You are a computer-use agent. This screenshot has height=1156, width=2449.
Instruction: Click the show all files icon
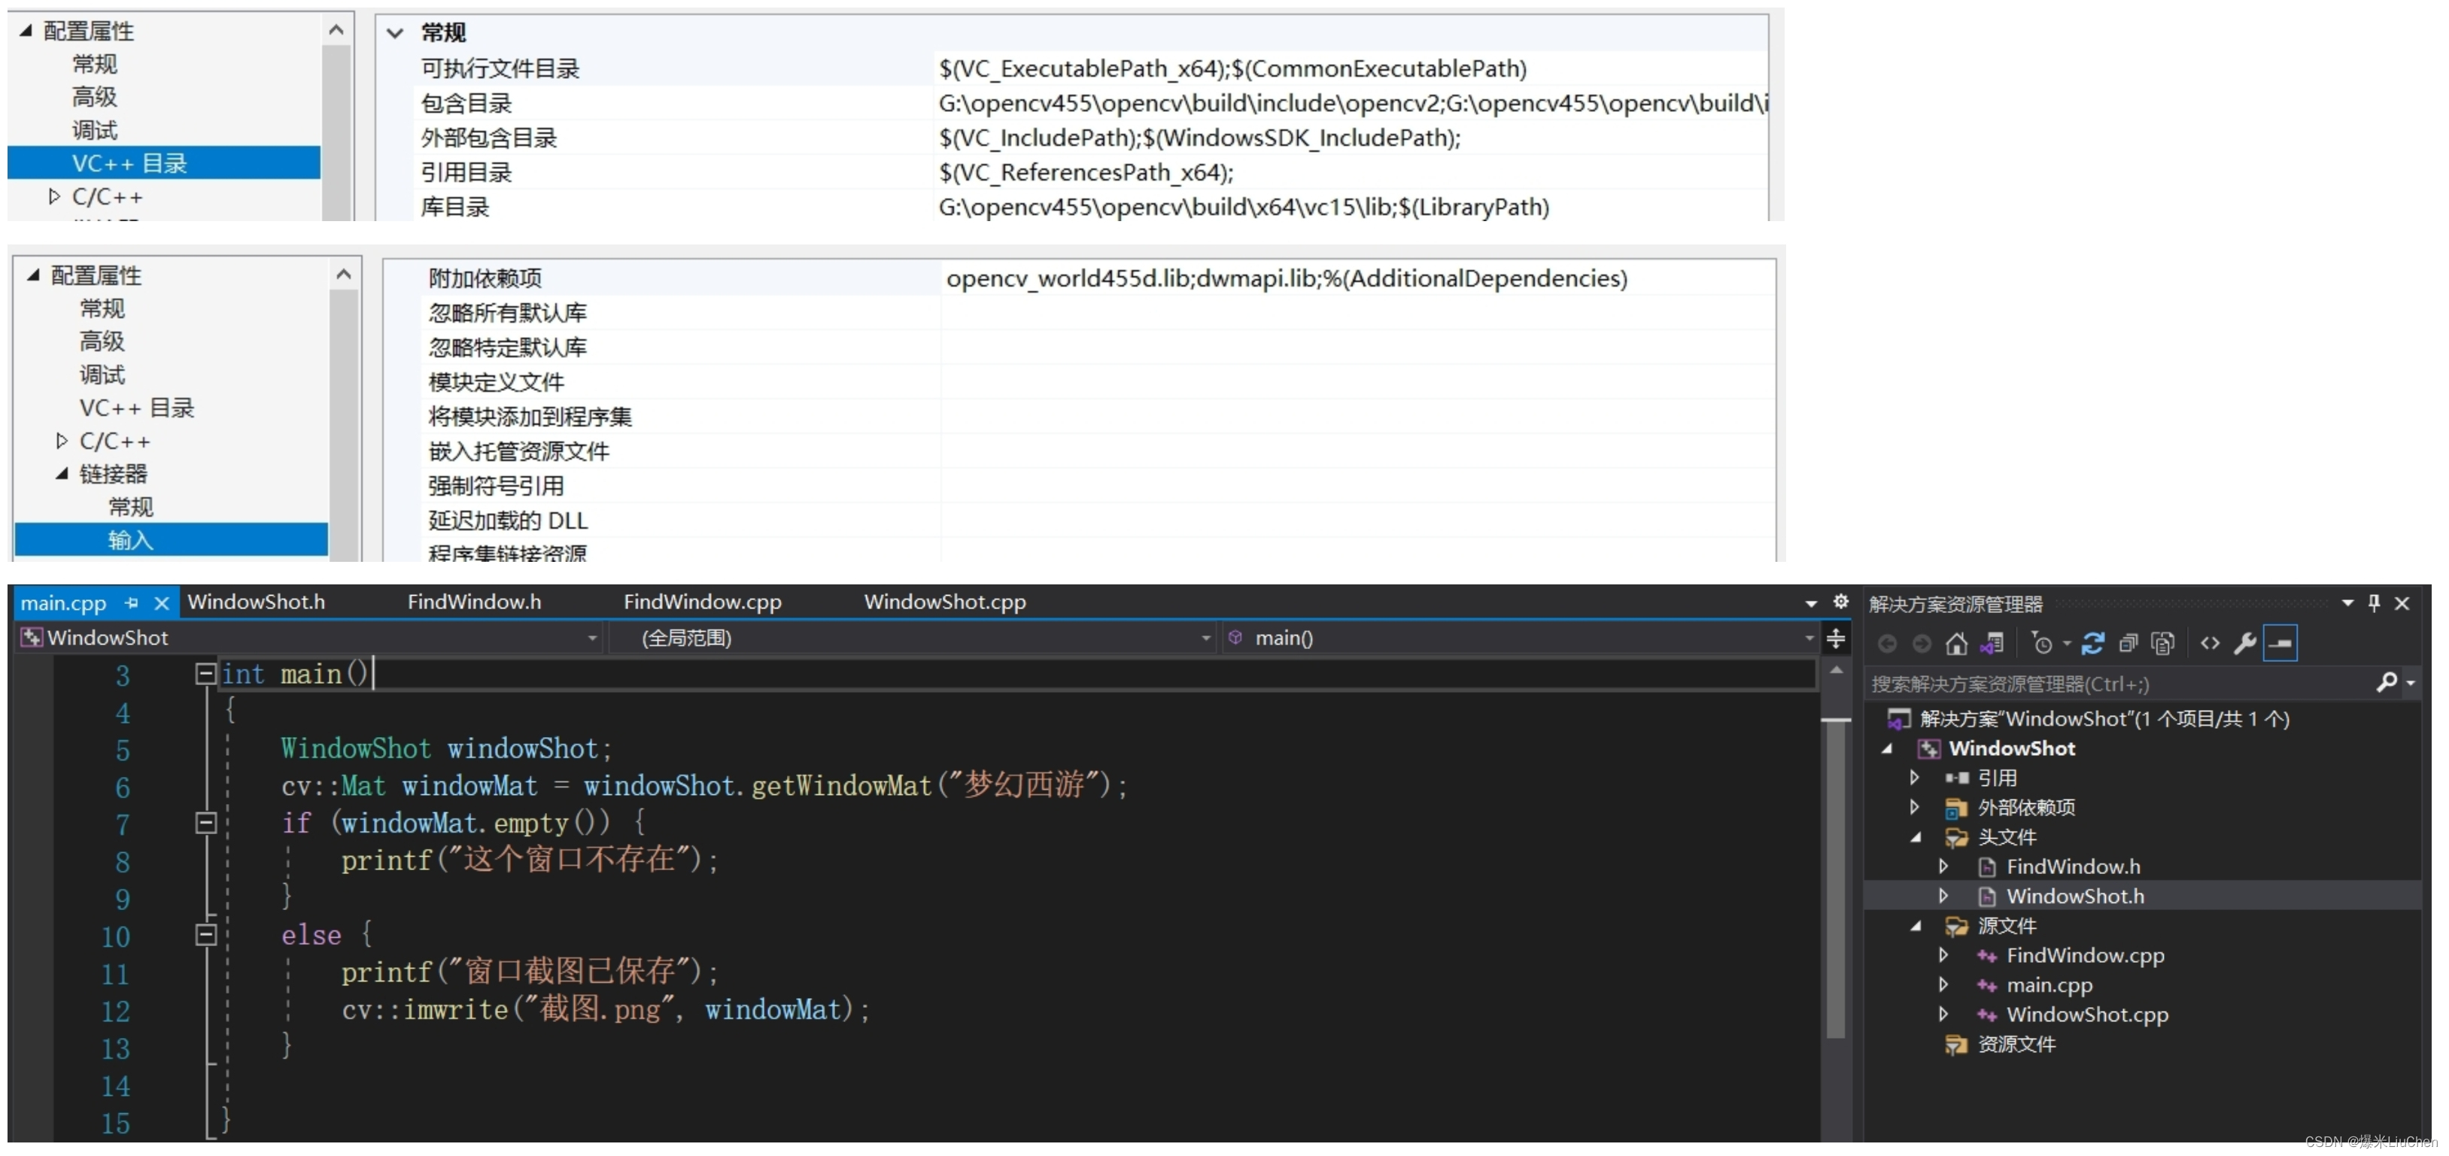click(x=2163, y=644)
